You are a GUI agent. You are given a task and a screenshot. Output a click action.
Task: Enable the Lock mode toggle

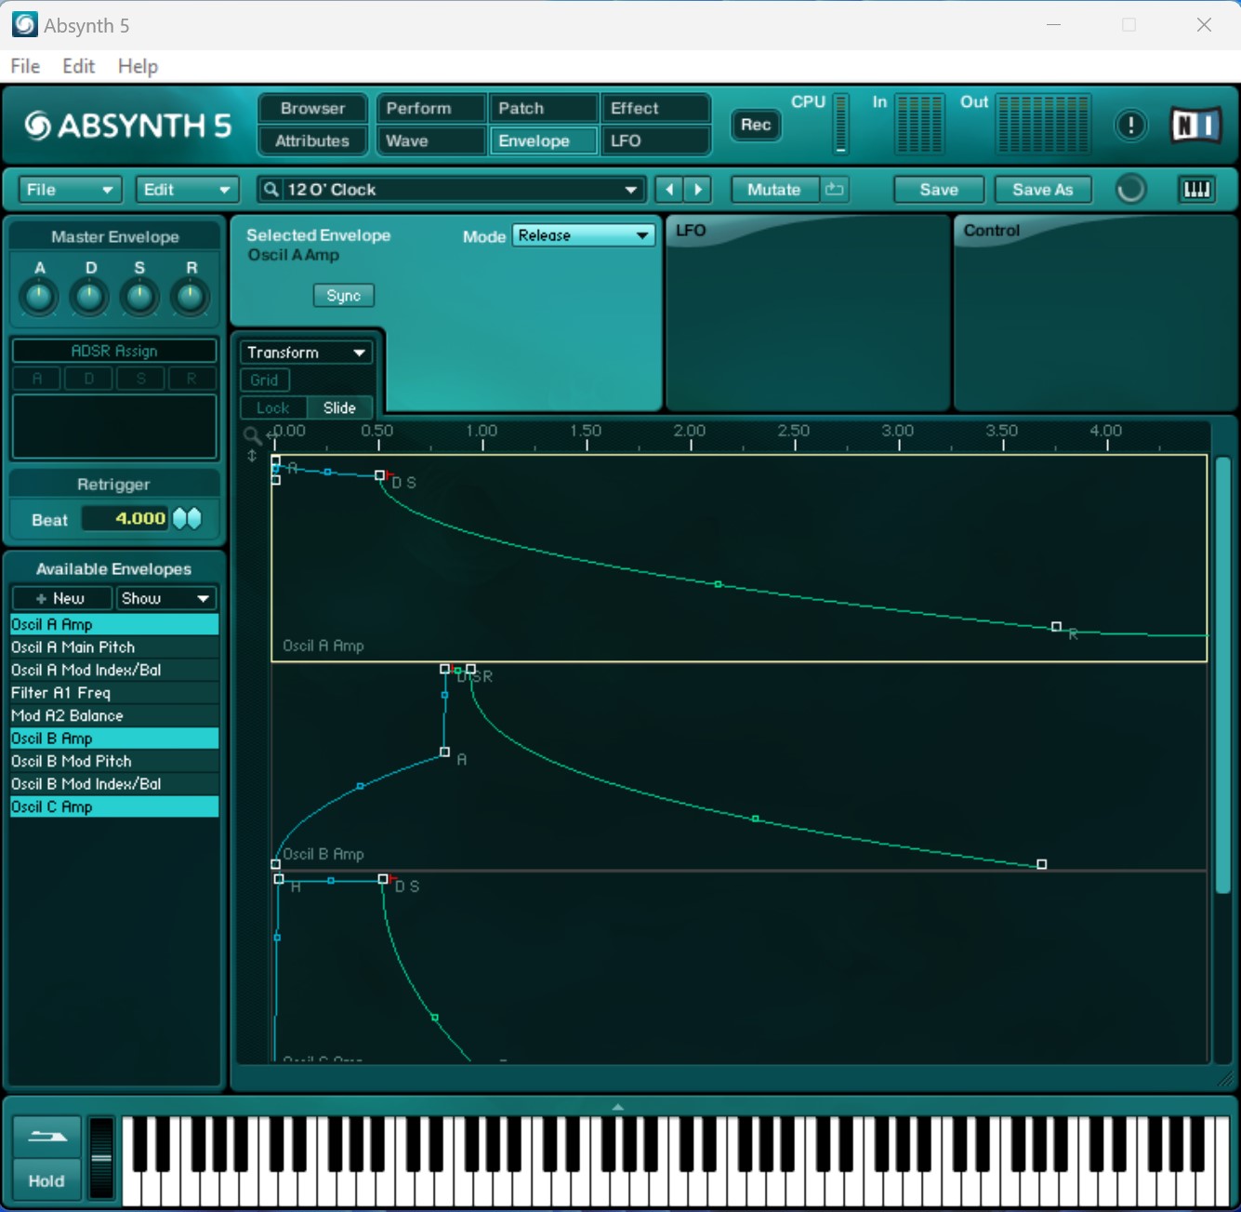(x=273, y=407)
